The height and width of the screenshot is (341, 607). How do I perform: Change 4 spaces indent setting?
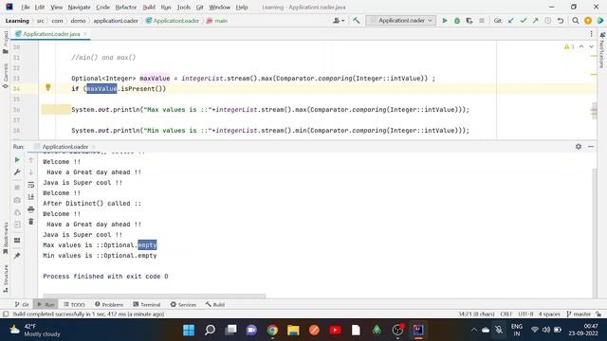click(549, 314)
